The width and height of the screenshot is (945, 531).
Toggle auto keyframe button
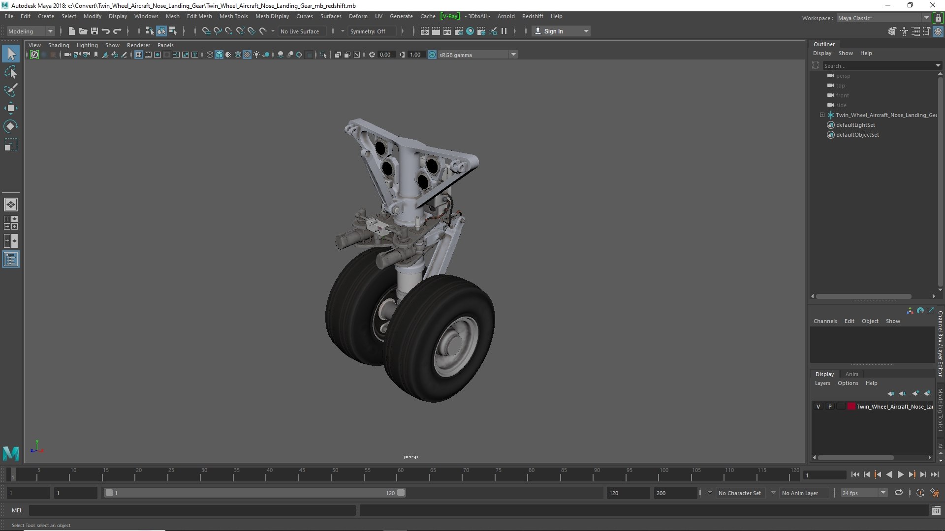920,493
